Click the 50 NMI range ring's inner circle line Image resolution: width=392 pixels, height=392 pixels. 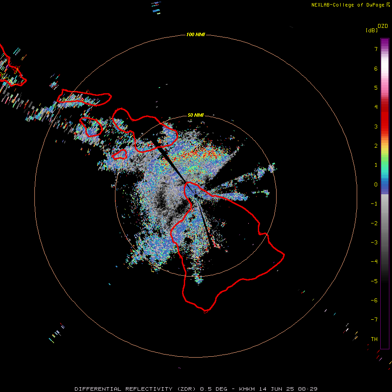click(276, 196)
